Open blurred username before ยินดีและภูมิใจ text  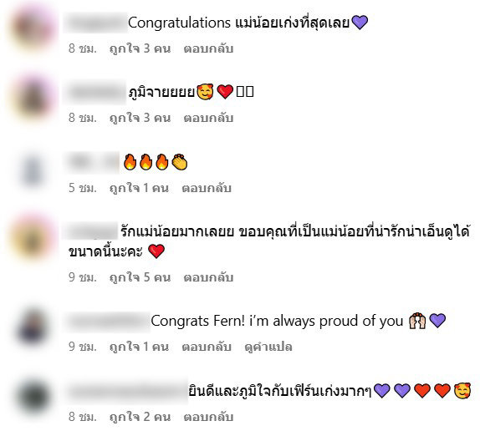coord(125,391)
